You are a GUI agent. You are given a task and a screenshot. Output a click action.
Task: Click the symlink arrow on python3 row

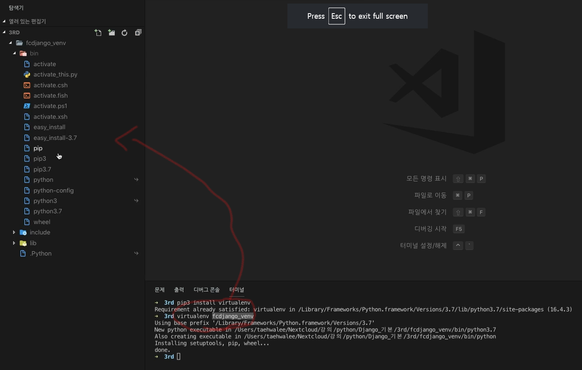tap(136, 201)
